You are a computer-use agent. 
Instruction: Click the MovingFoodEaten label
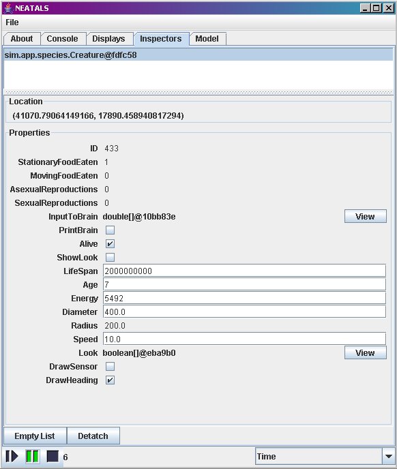tap(63, 176)
